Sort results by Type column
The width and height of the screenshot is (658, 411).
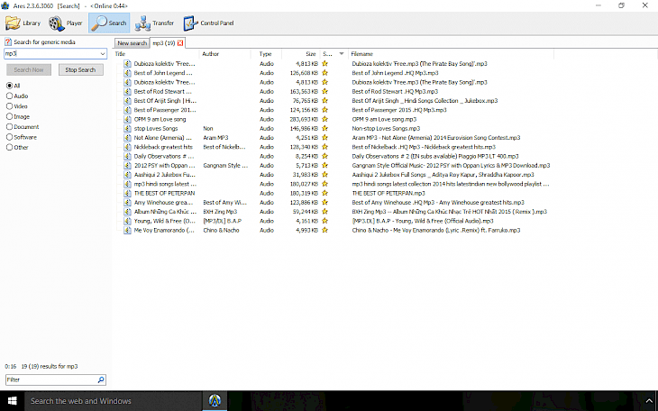(266, 54)
